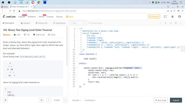Click the site lock security icon

pos(19,11)
